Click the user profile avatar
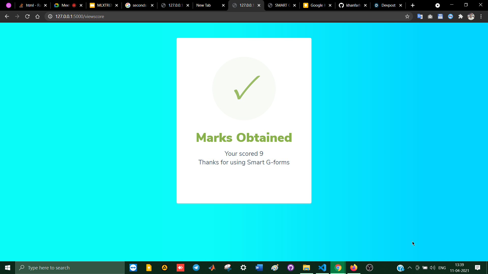This screenshot has width=488, height=274. point(471,16)
